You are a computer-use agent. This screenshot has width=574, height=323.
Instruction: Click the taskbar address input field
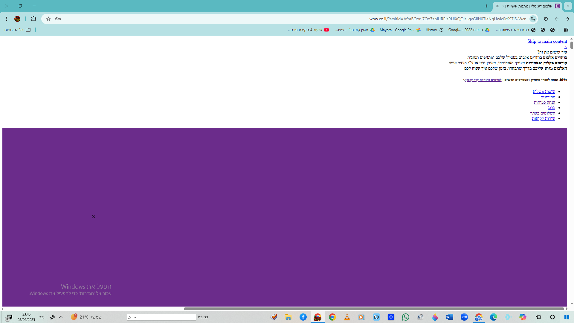click(x=167, y=317)
